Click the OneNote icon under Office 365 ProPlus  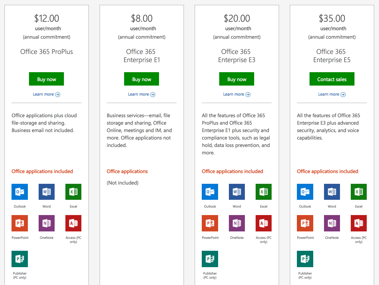coord(46,223)
